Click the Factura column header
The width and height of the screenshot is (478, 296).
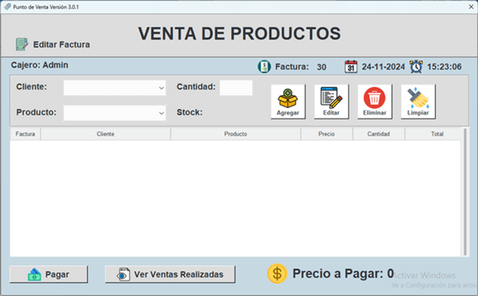(25, 134)
